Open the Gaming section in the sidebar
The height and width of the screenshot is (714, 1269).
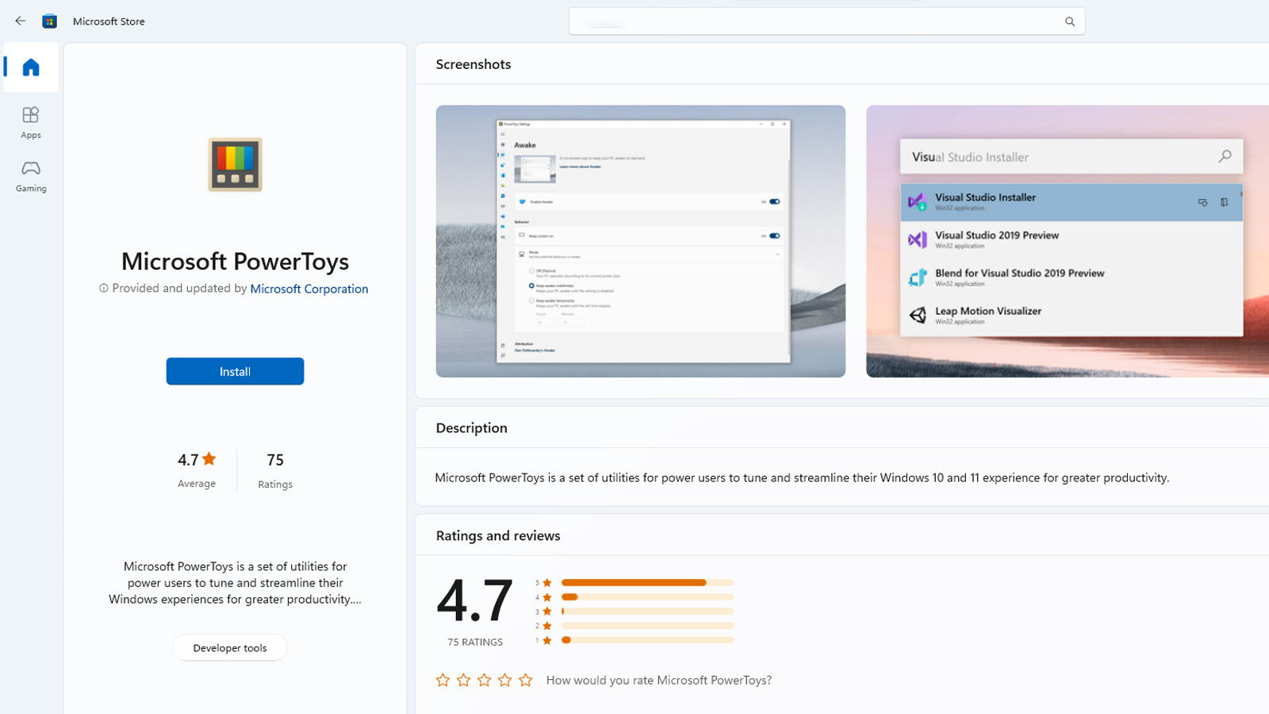coord(30,175)
